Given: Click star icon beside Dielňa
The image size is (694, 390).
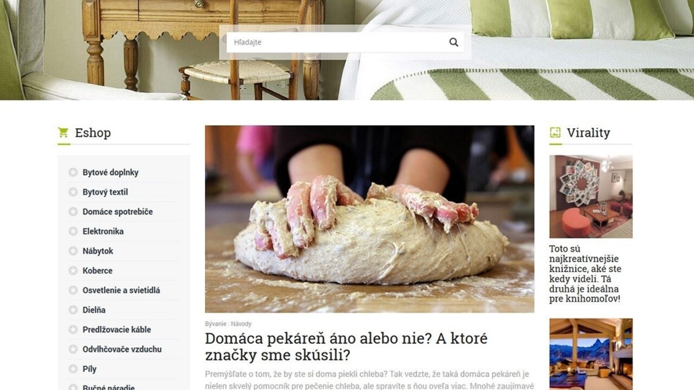Looking at the screenshot, I should point(73,310).
